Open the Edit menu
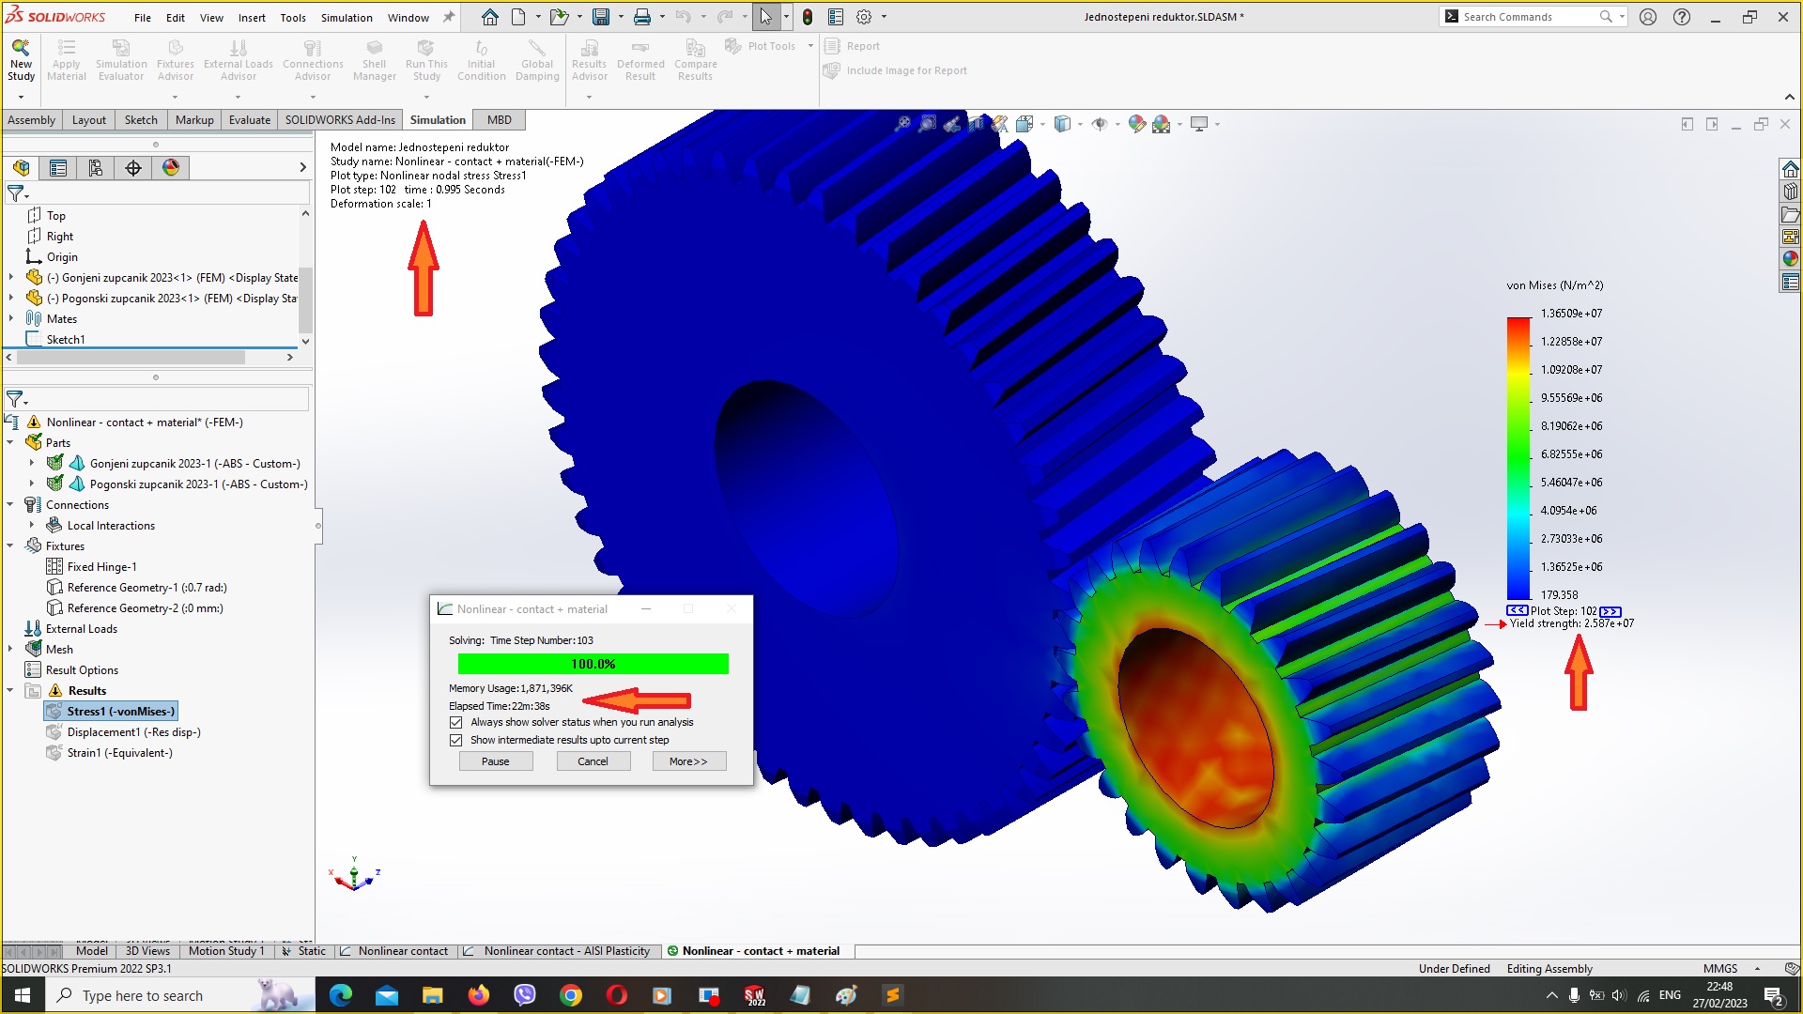The image size is (1803, 1014). (x=176, y=18)
